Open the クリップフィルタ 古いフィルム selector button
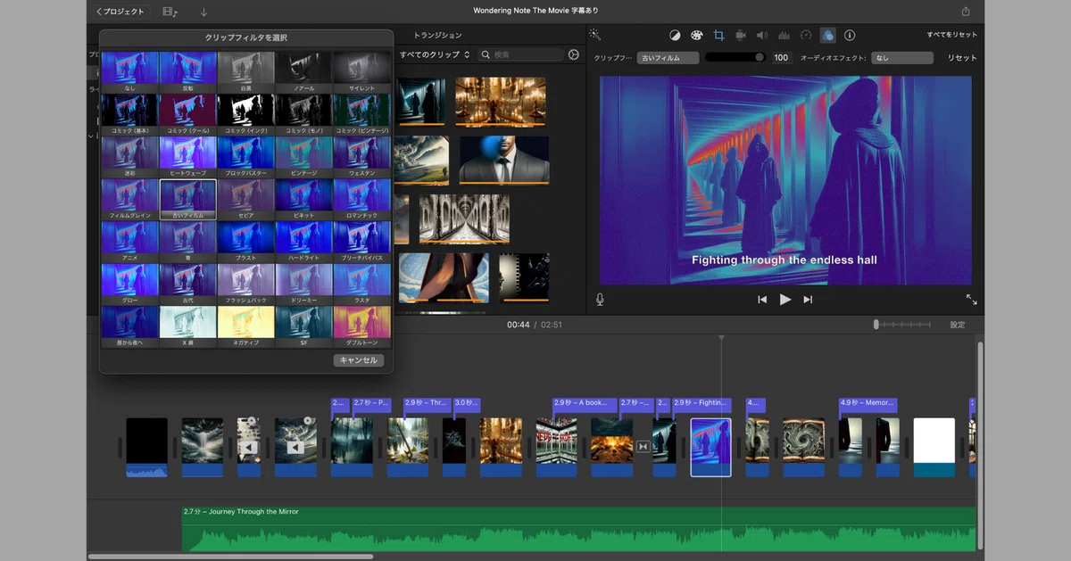 pos(668,58)
